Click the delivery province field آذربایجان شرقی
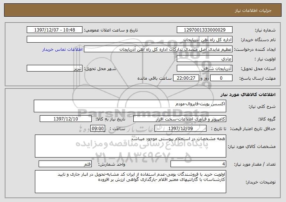 pos(204,69)
